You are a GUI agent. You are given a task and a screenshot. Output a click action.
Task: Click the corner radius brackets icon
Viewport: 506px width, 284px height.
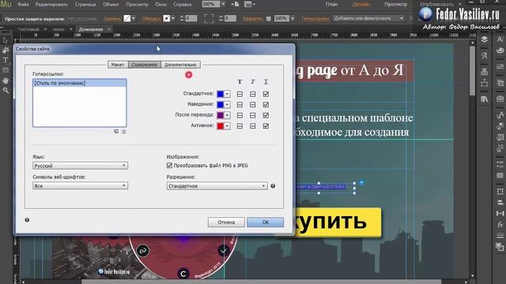point(209,18)
